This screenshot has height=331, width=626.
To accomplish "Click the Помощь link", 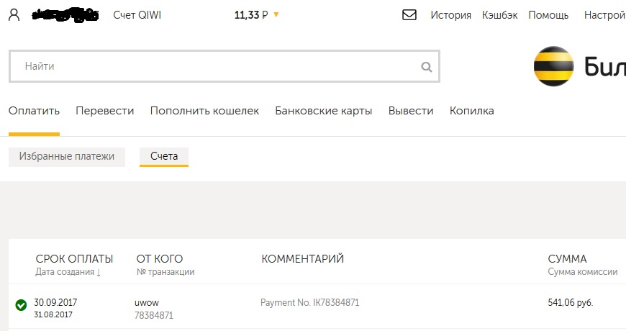I will coord(548,15).
